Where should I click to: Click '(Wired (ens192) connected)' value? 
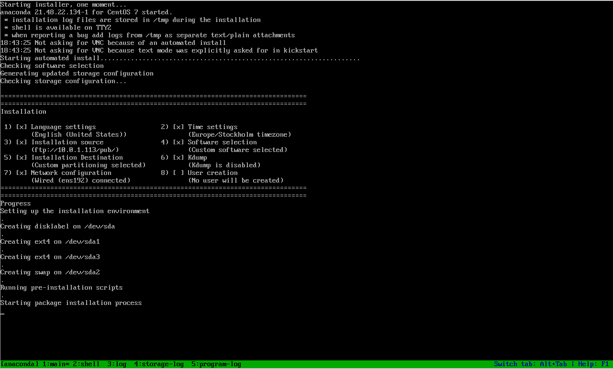tap(80, 181)
